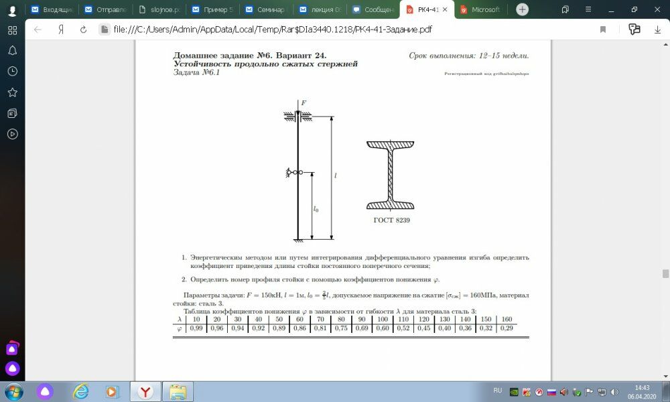
Task: Open the Windows Start menu
Action: 13,392
